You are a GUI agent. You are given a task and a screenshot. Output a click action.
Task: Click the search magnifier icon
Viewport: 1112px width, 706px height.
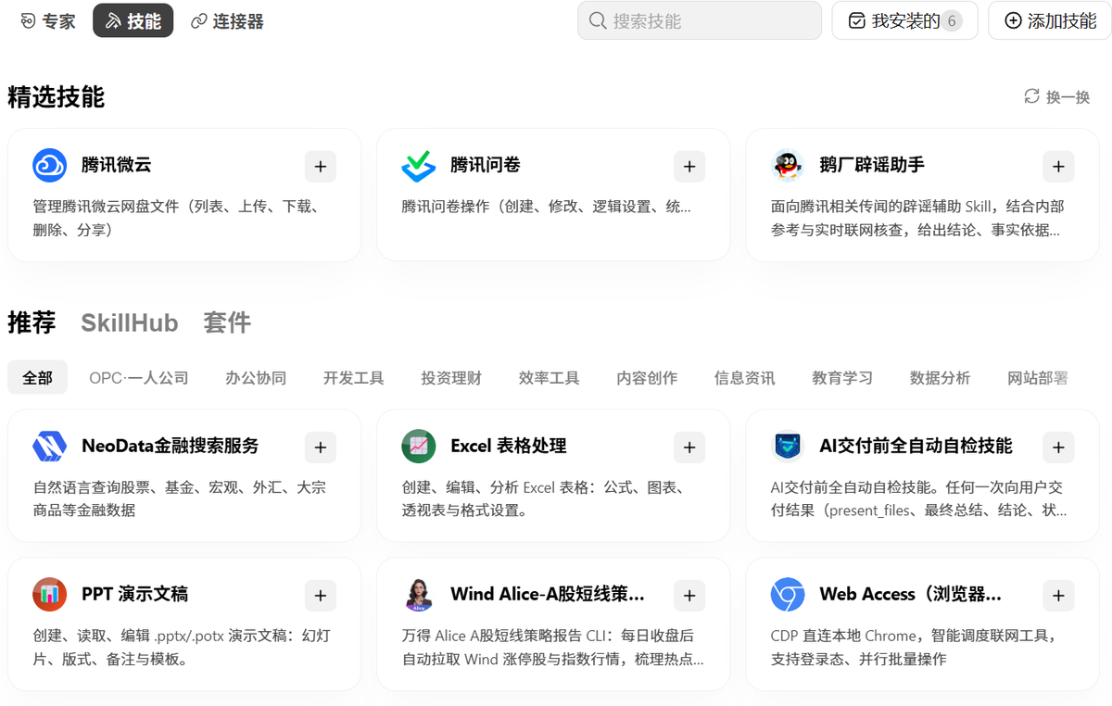[x=598, y=20]
